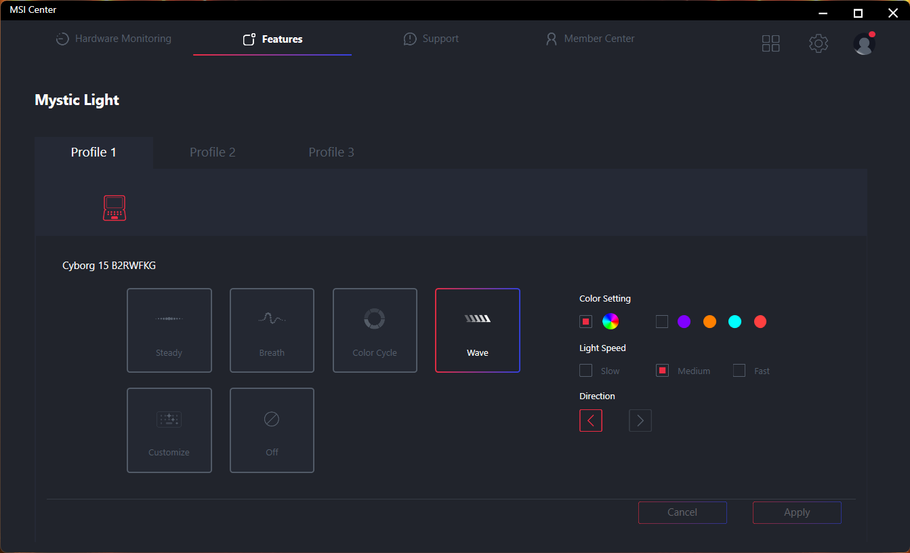Pick the Wave lighting effect
The image size is (910, 553).
click(477, 330)
